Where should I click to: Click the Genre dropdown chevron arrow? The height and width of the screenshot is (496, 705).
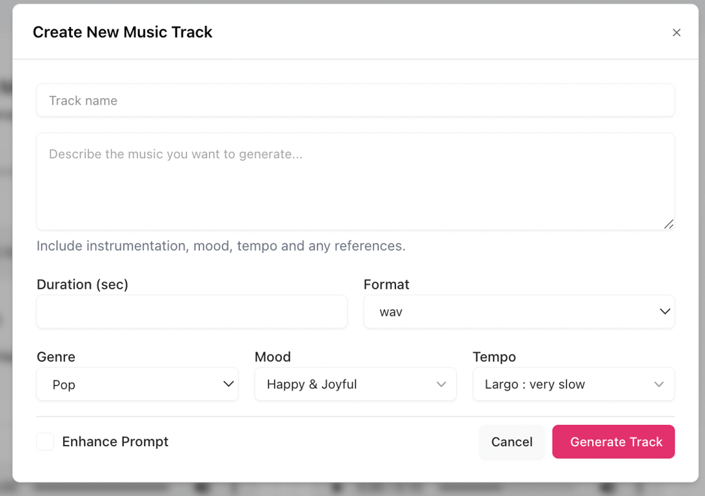[x=228, y=384]
